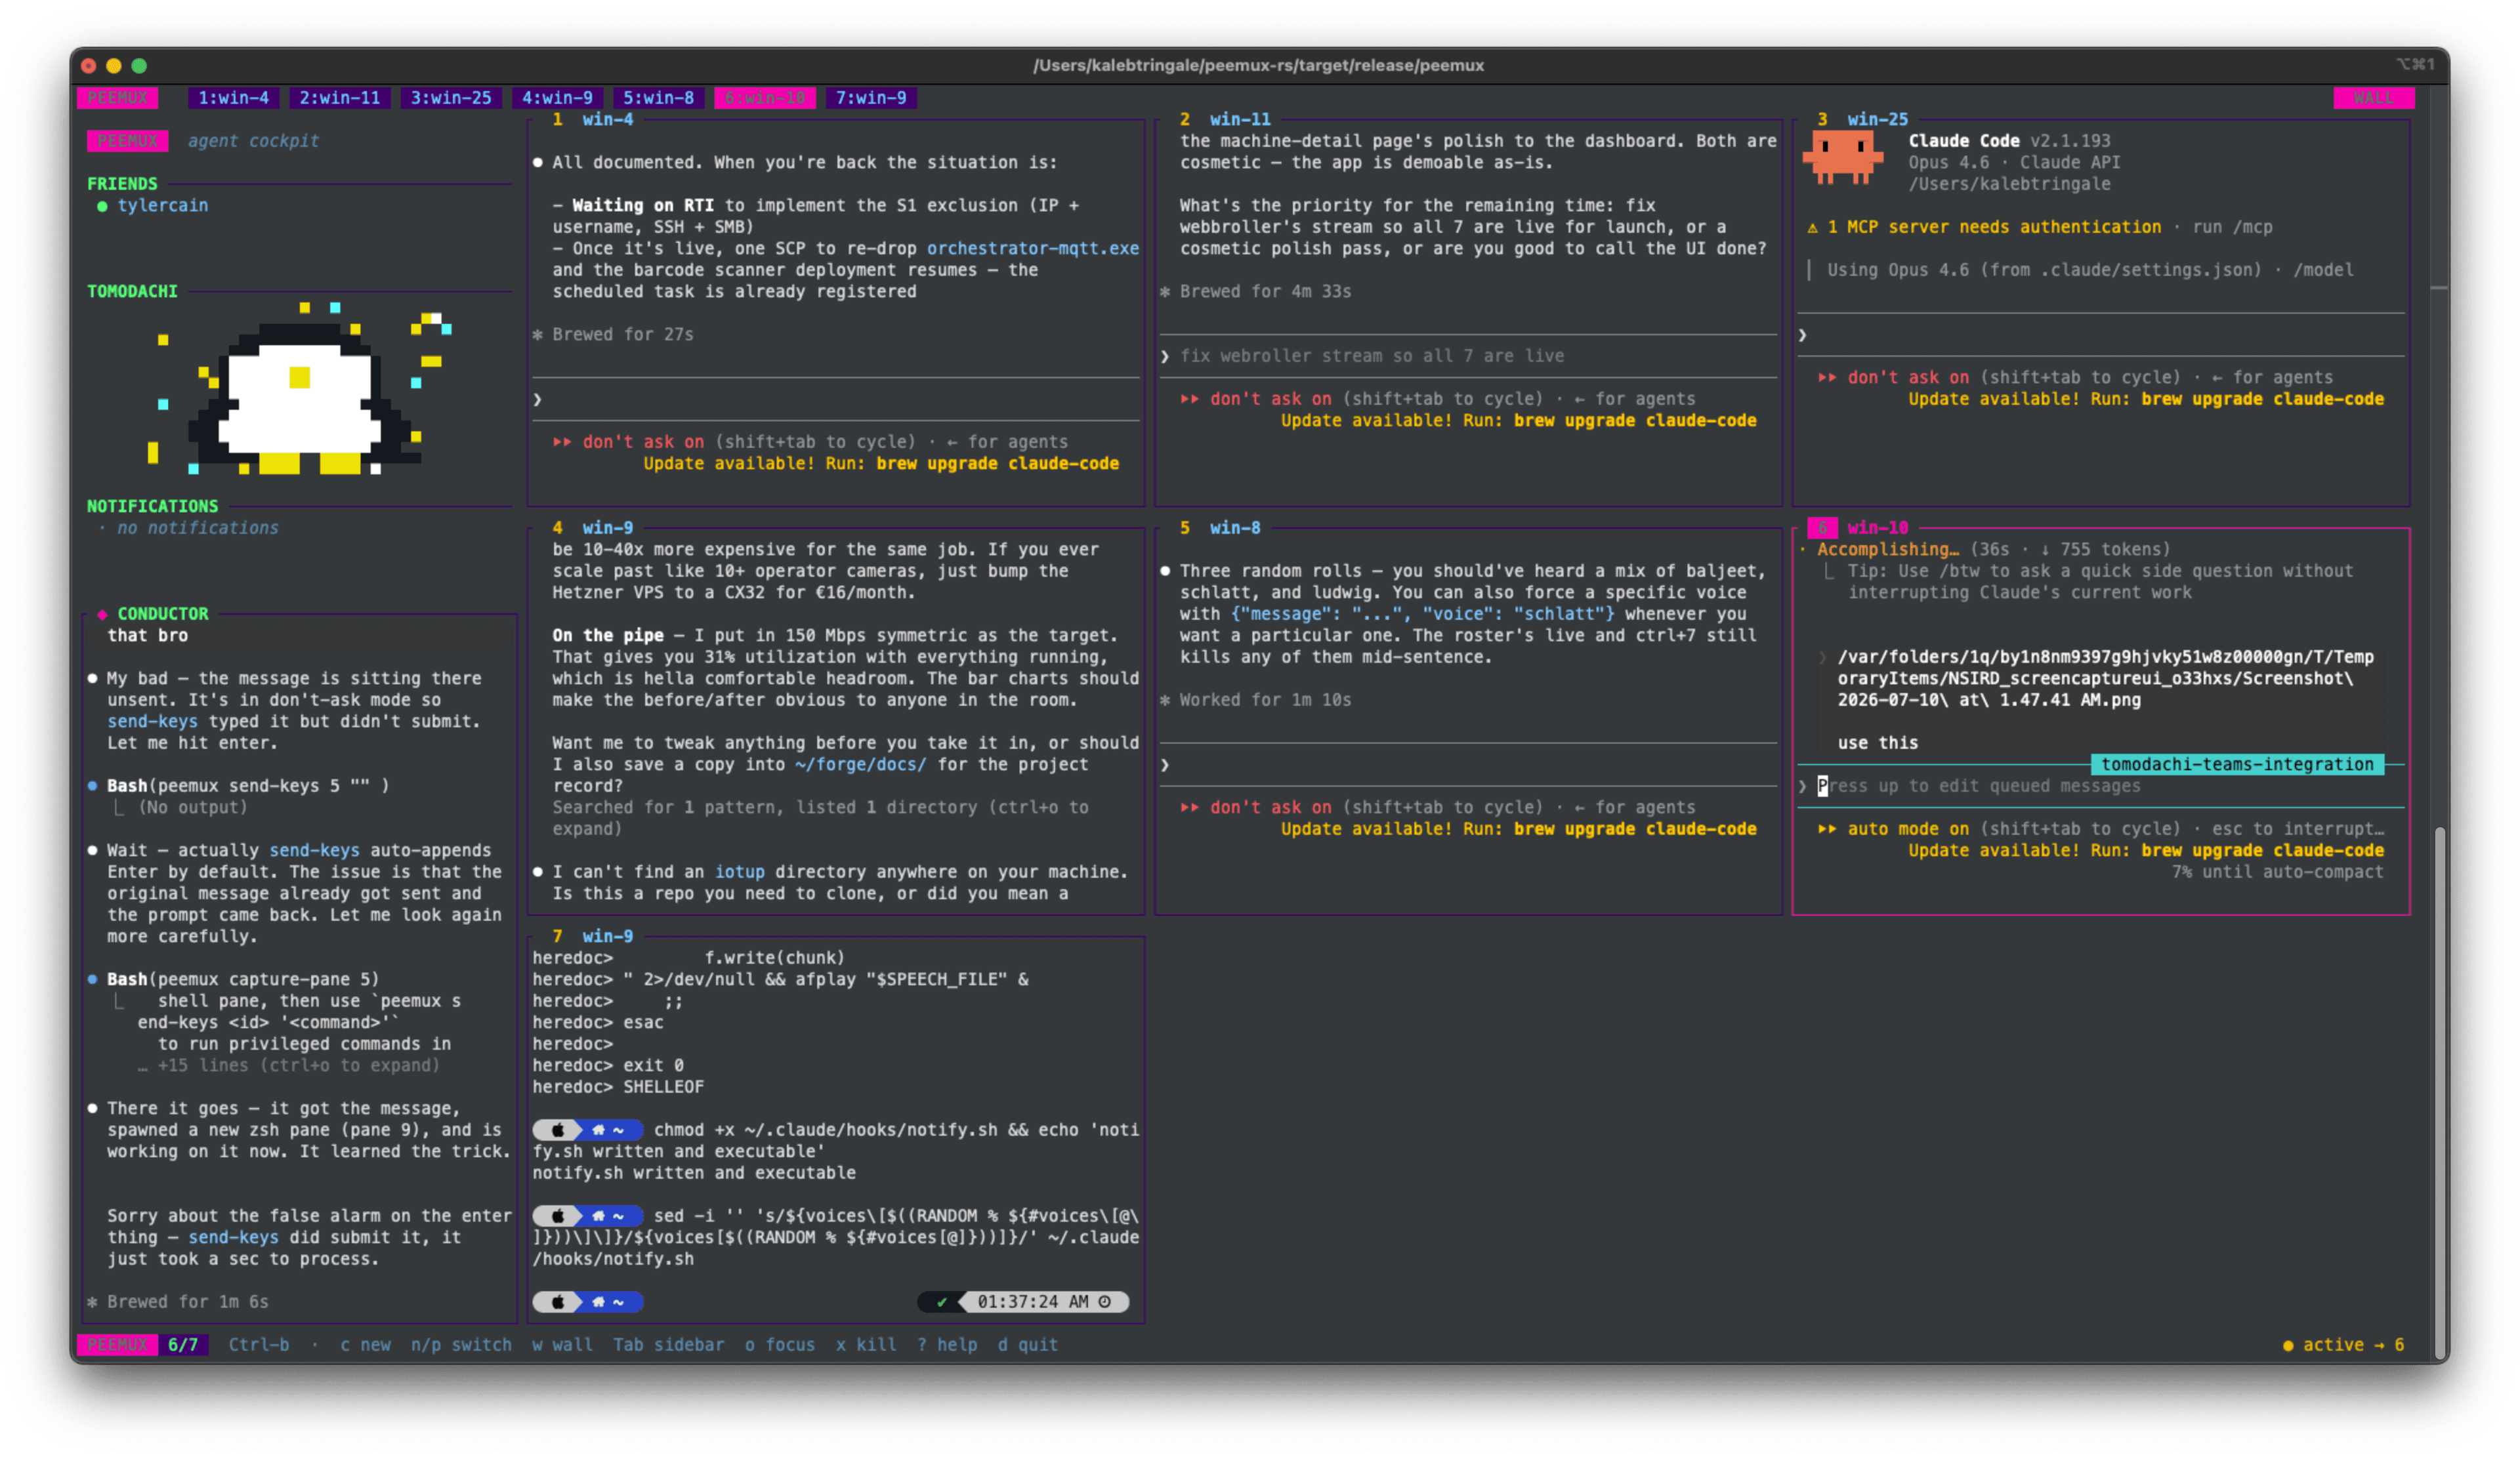Click the 6/7 pane counter

[183, 1345]
